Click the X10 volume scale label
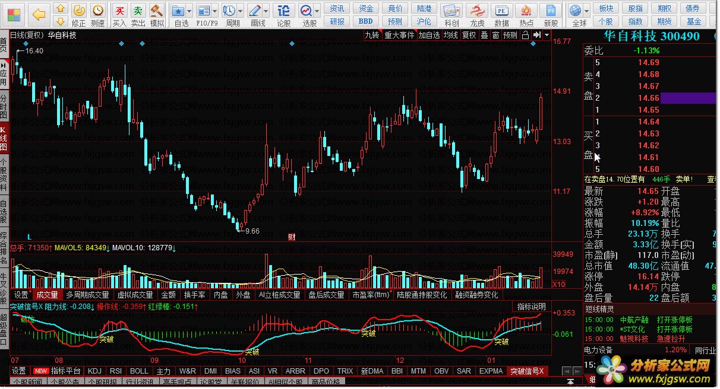Viewport: 720px width, 389px height. [558, 284]
